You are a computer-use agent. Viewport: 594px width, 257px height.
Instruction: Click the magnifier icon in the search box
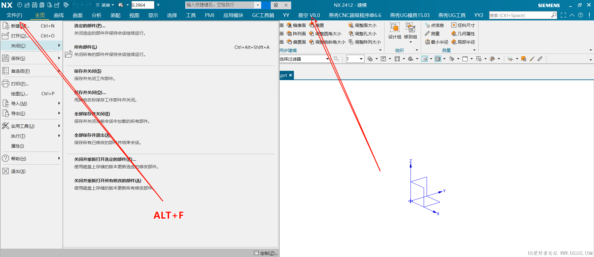554,15
